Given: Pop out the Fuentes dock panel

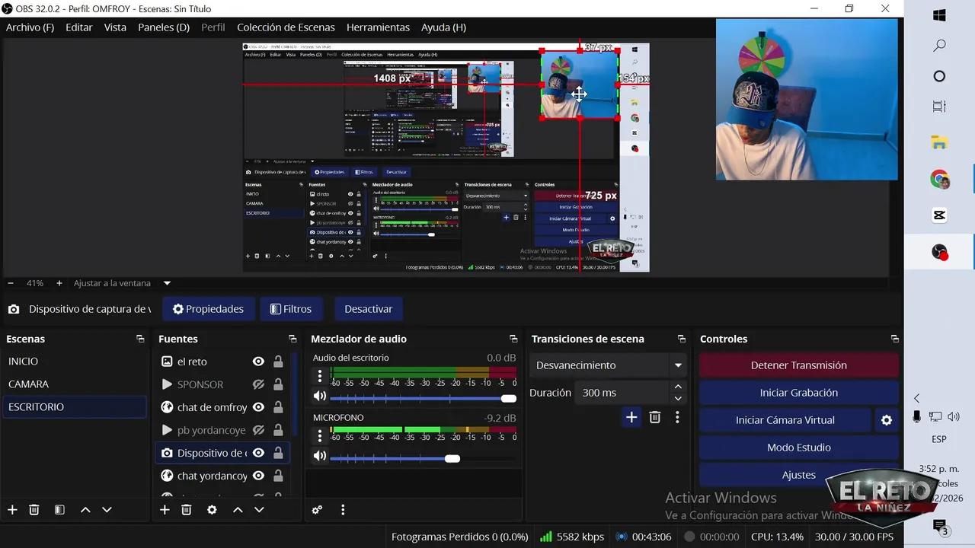Looking at the screenshot, I should pyautogui.click(x=292, y=339).
